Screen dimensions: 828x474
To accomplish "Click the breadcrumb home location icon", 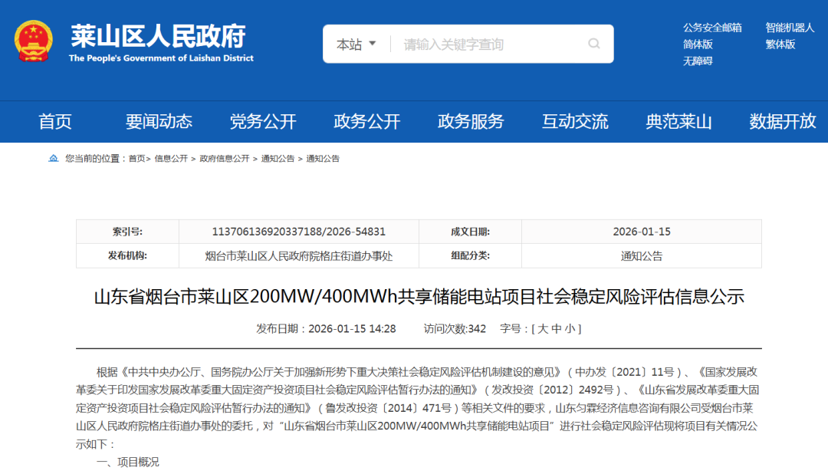I will pos(54,159).
